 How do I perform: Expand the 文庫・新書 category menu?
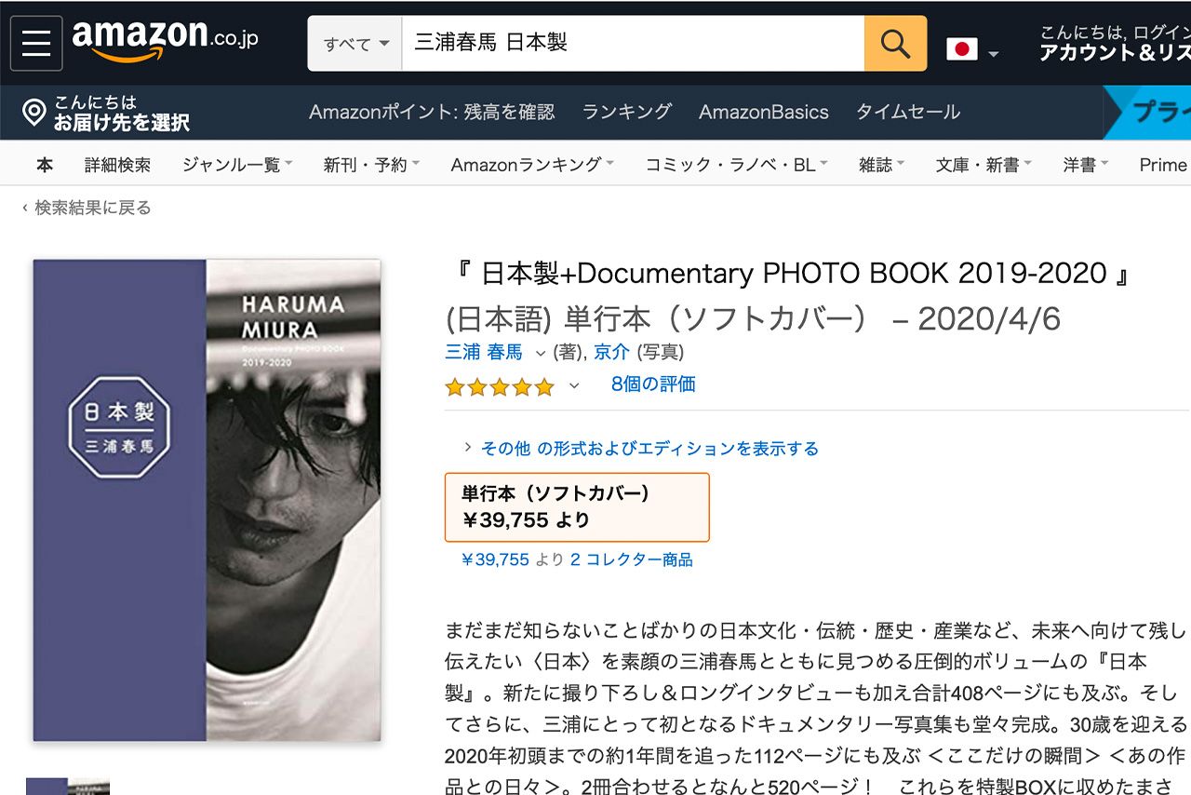(977, 163)
